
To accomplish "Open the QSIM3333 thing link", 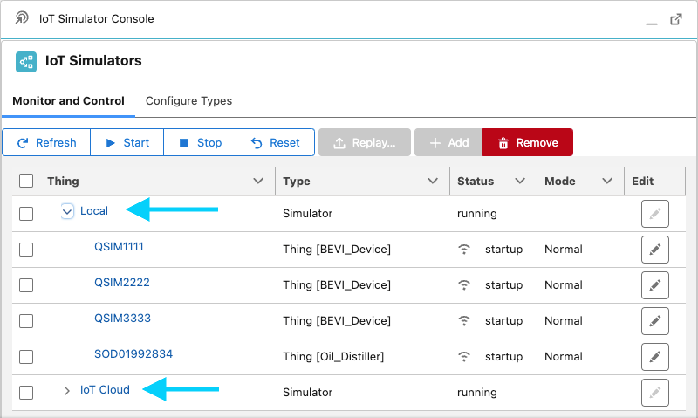I will [122, 318].
